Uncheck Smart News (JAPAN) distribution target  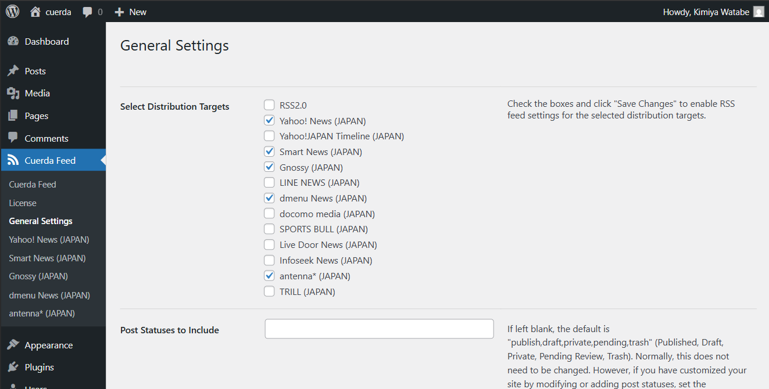click(x=269, y=151)
